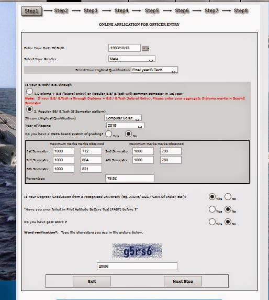Click the 1st Semester marks obtained field

(x=91, y=151)
